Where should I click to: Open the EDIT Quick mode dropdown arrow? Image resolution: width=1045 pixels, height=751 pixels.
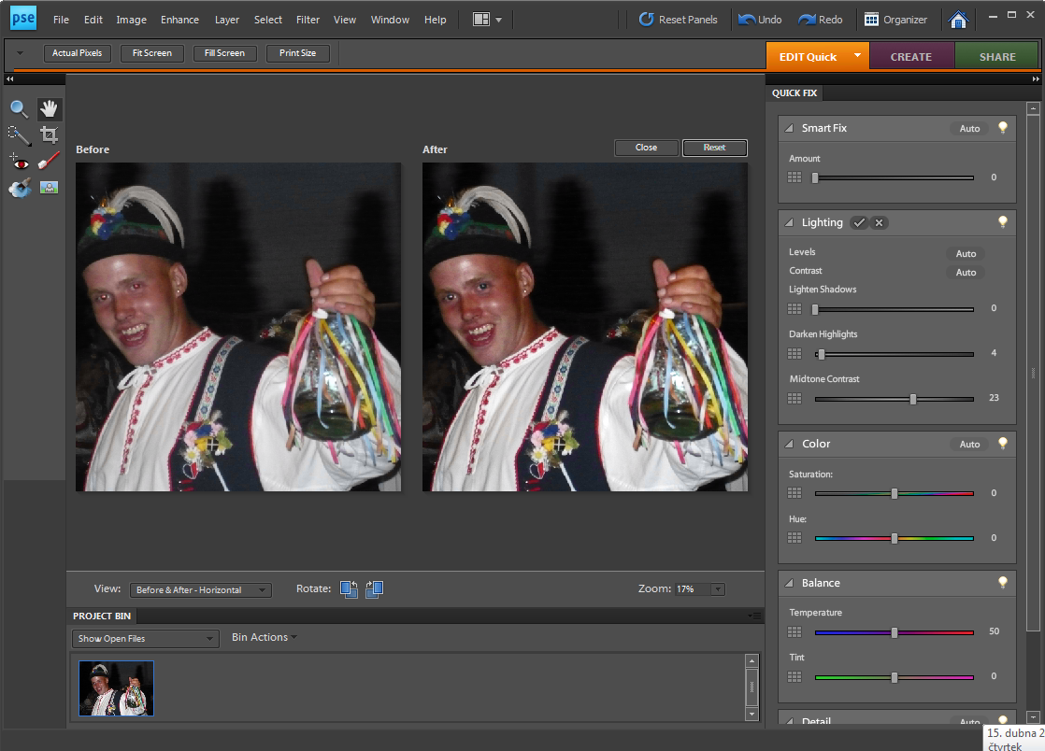point(857,56)
